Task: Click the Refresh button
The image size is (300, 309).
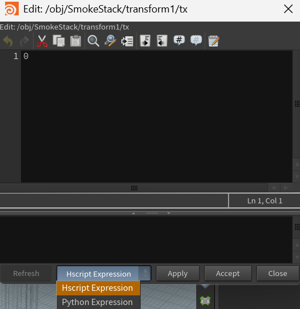Action: (x=26, y=274)
